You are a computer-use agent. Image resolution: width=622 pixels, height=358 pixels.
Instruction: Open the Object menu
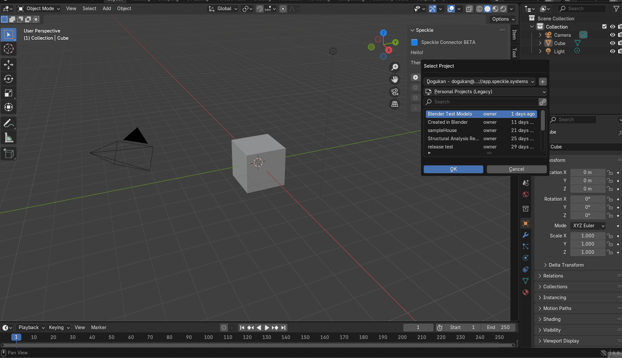click(x=124, y=9)
